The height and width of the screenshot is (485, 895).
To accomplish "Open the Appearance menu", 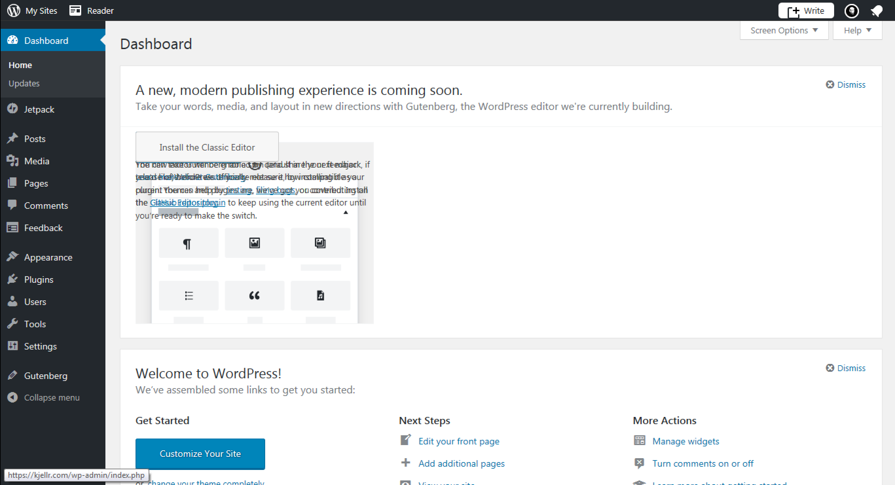I will pos(48,257).
